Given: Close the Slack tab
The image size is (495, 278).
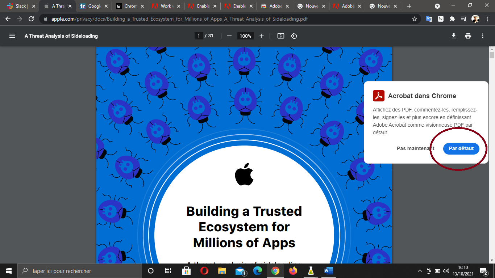Looking at the screenshot, I should [34, 6].
